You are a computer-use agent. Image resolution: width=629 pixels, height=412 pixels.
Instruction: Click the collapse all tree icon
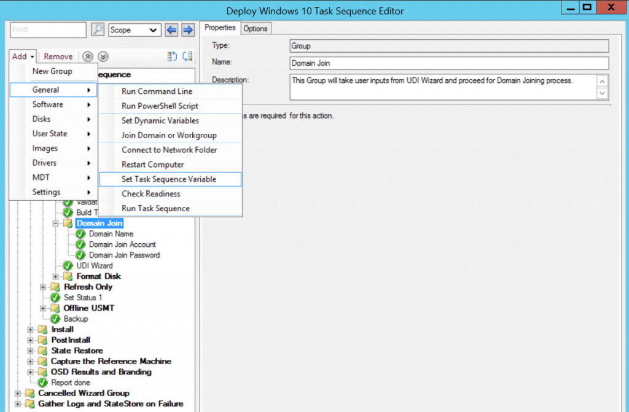(187, 56)
